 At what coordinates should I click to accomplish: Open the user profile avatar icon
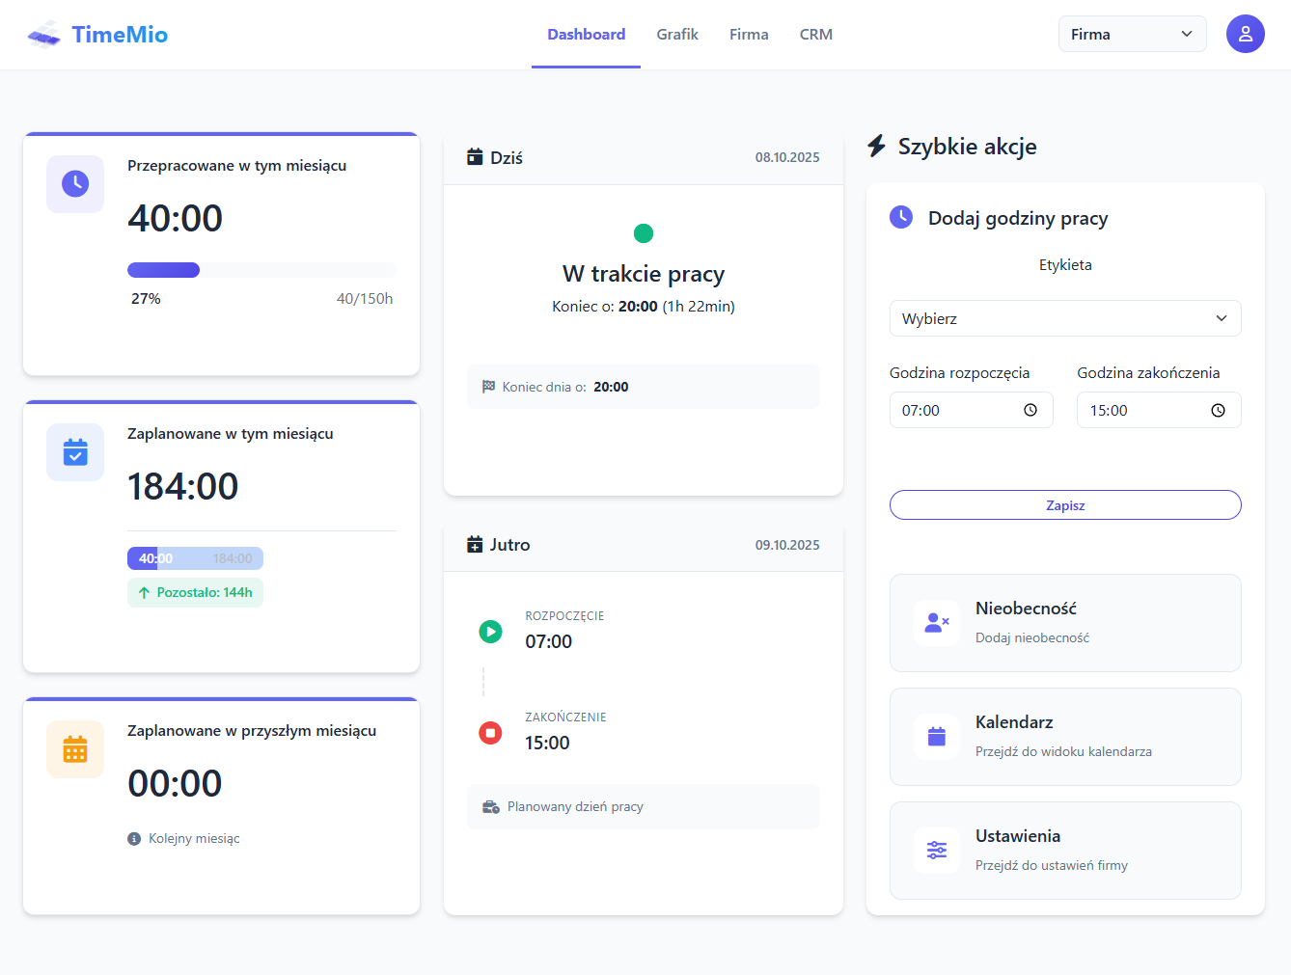1245,34
